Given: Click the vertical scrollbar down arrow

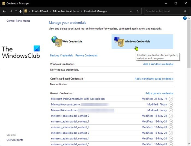Looking at the screenshot, I should coord(189,144).
